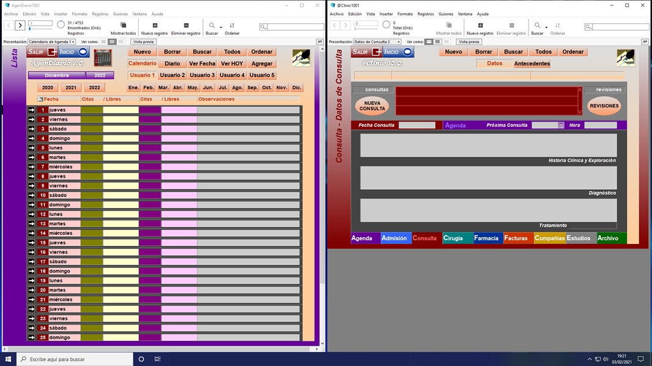
Task: Click the Ver HOY button
Action: (x=232, y=63)
